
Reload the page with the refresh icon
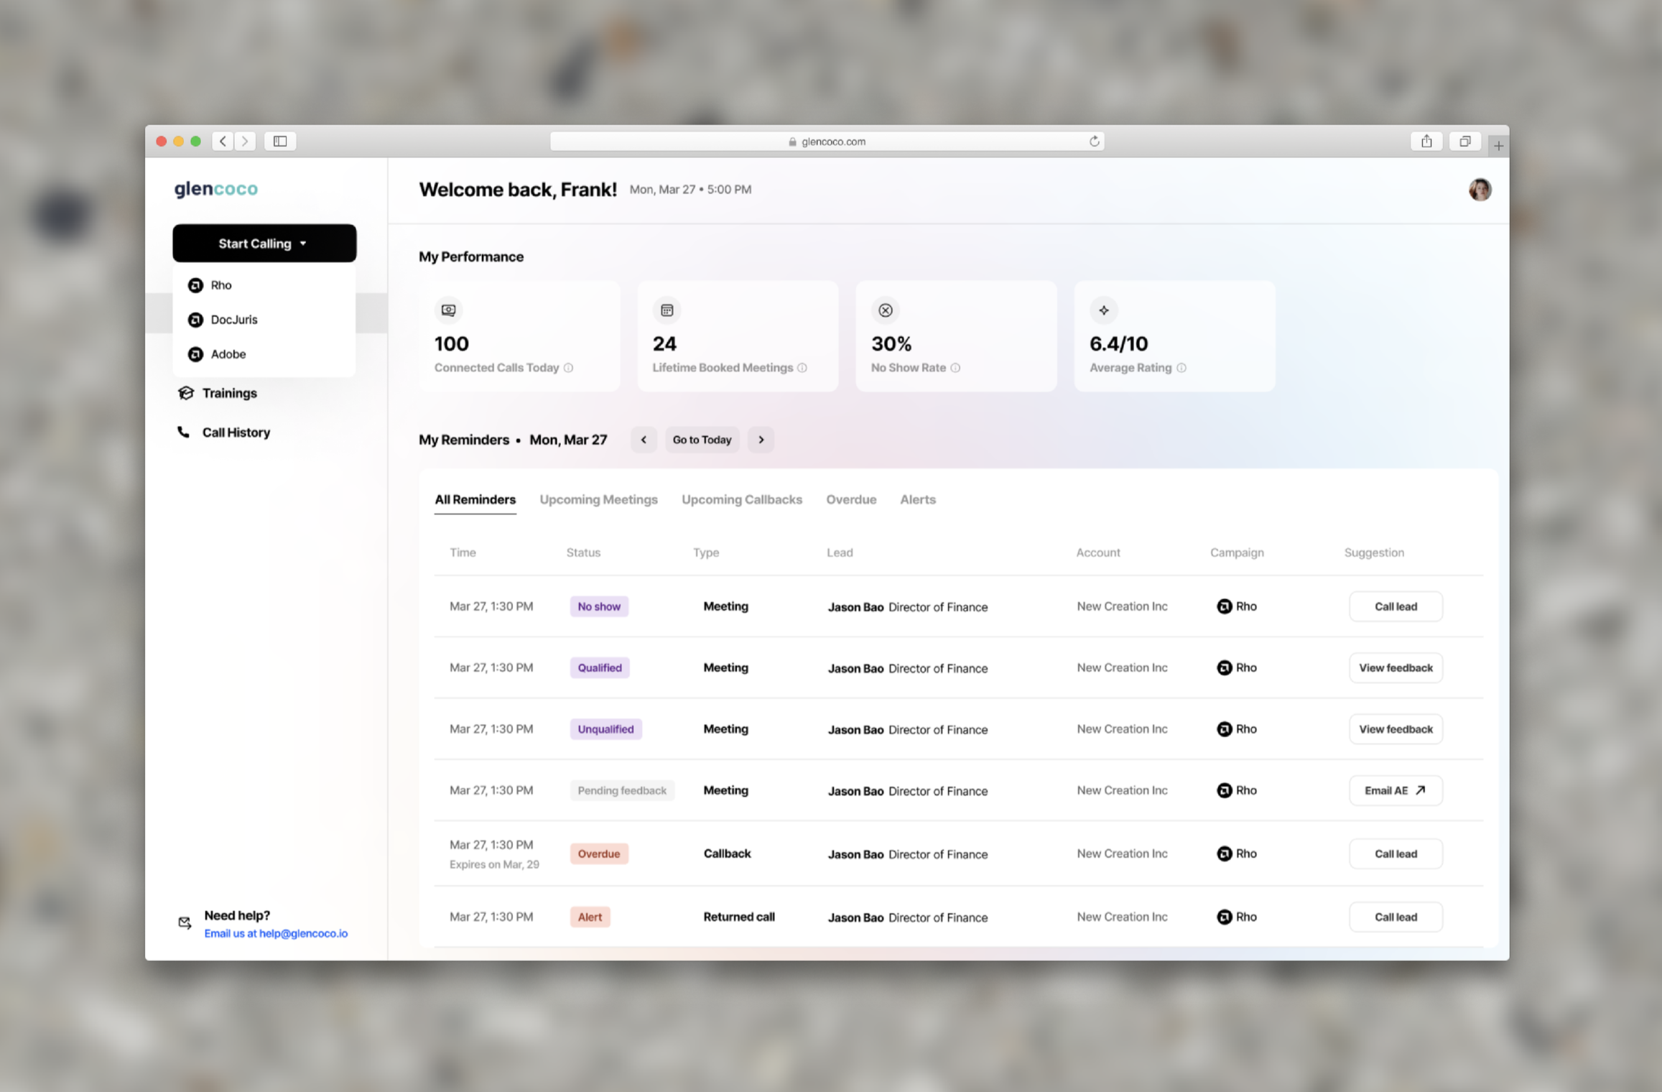point(1094,142)
